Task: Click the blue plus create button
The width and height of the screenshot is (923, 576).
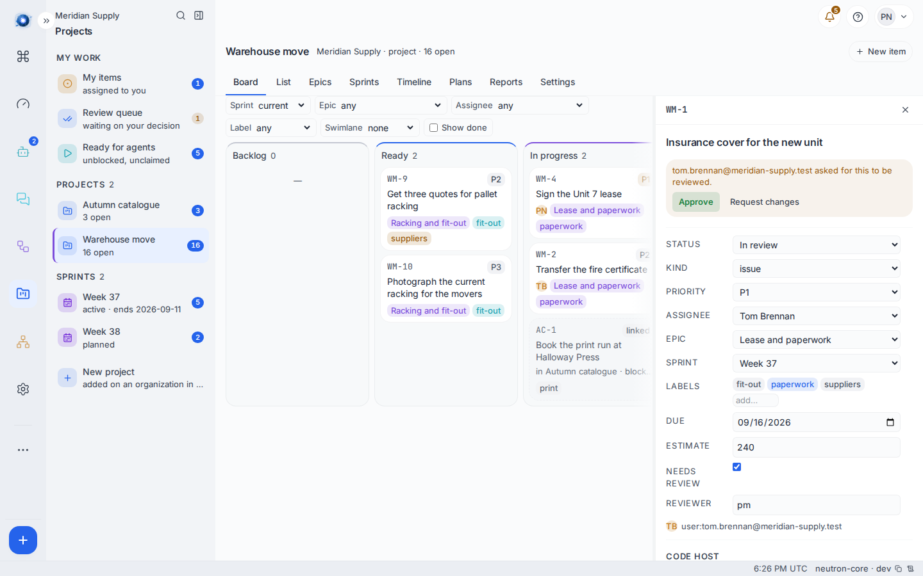Action: pyautogui.click(x=23, y=540)
